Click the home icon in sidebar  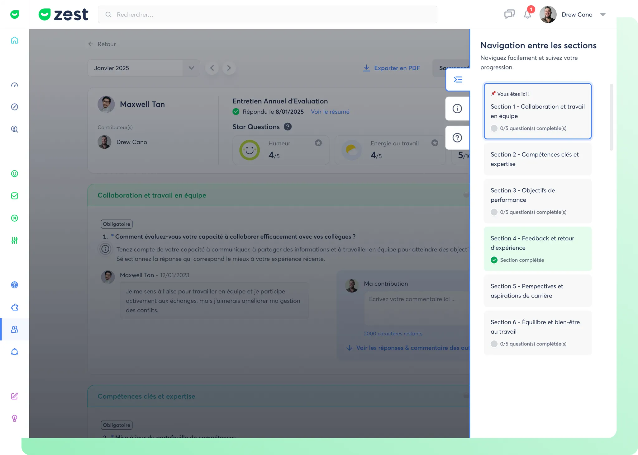tap(15, 40)
